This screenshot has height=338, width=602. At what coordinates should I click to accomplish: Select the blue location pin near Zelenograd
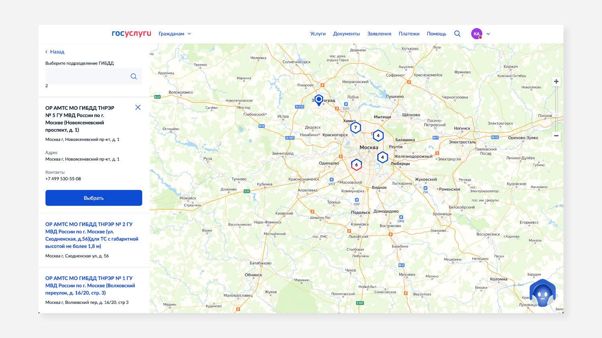[319, 99]
